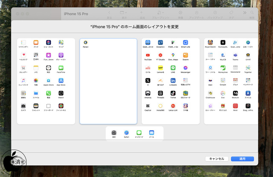The height and width of the screenshot is (177, 273).
Task: Click the Threads app icon
Action: click(x=160, y=93)
